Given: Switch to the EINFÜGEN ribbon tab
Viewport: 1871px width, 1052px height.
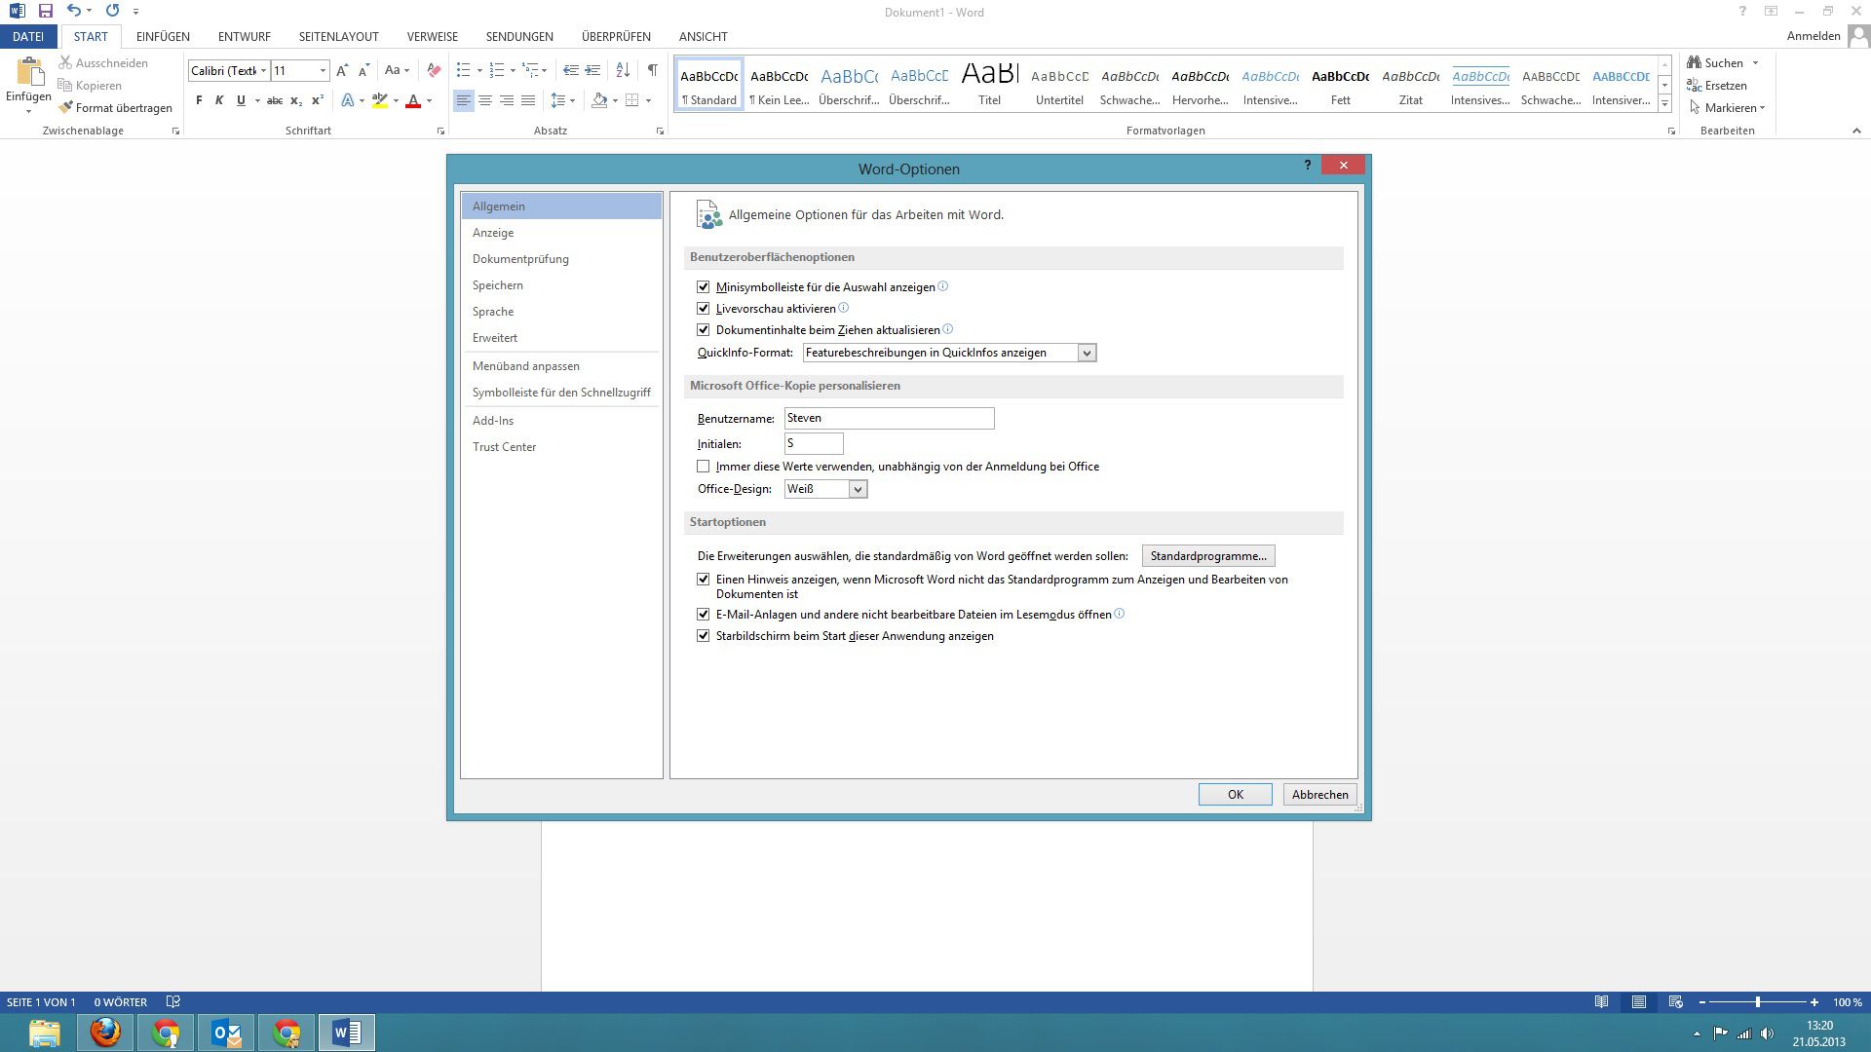Looking at the screenshot, I should click(163, 36).
